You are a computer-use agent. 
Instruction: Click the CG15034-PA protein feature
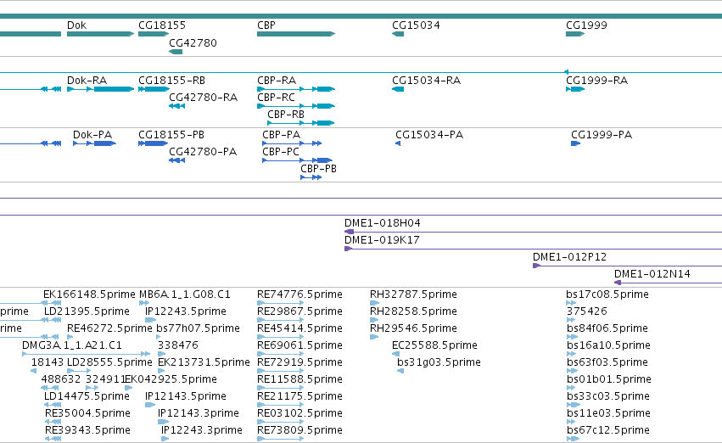click(x=398, y=143)
